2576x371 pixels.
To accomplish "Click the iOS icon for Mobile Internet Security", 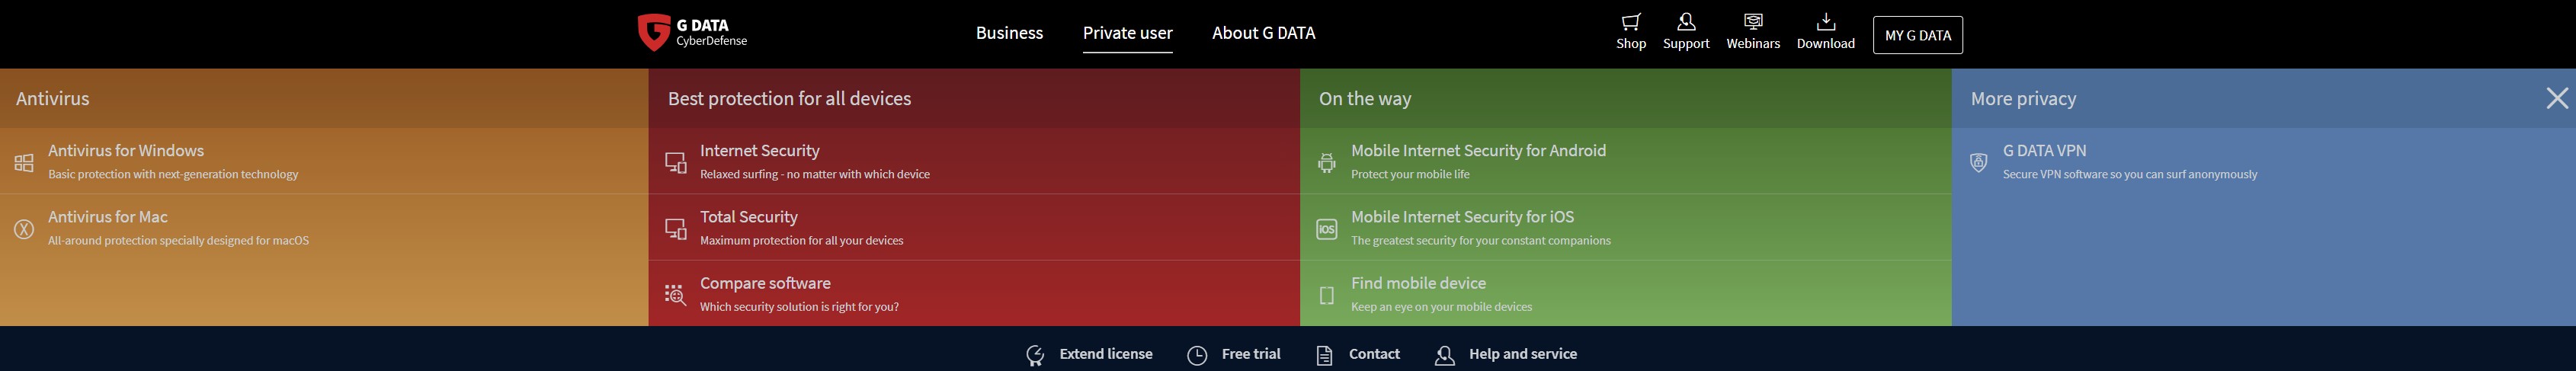I will (x=1327, y=229).
